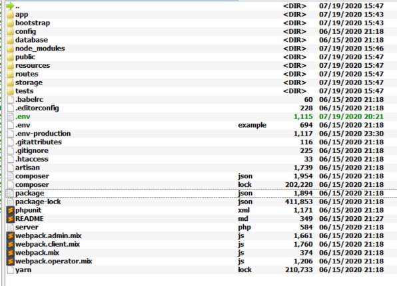The width and height of the screenshot is (397, 286).
Task: Click the config folder icon
Action: pyautogui.click(x=10, y=32)
